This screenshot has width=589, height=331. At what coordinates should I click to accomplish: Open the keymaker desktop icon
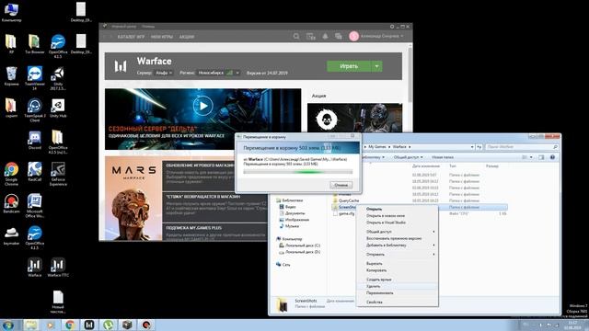[11, 236]
